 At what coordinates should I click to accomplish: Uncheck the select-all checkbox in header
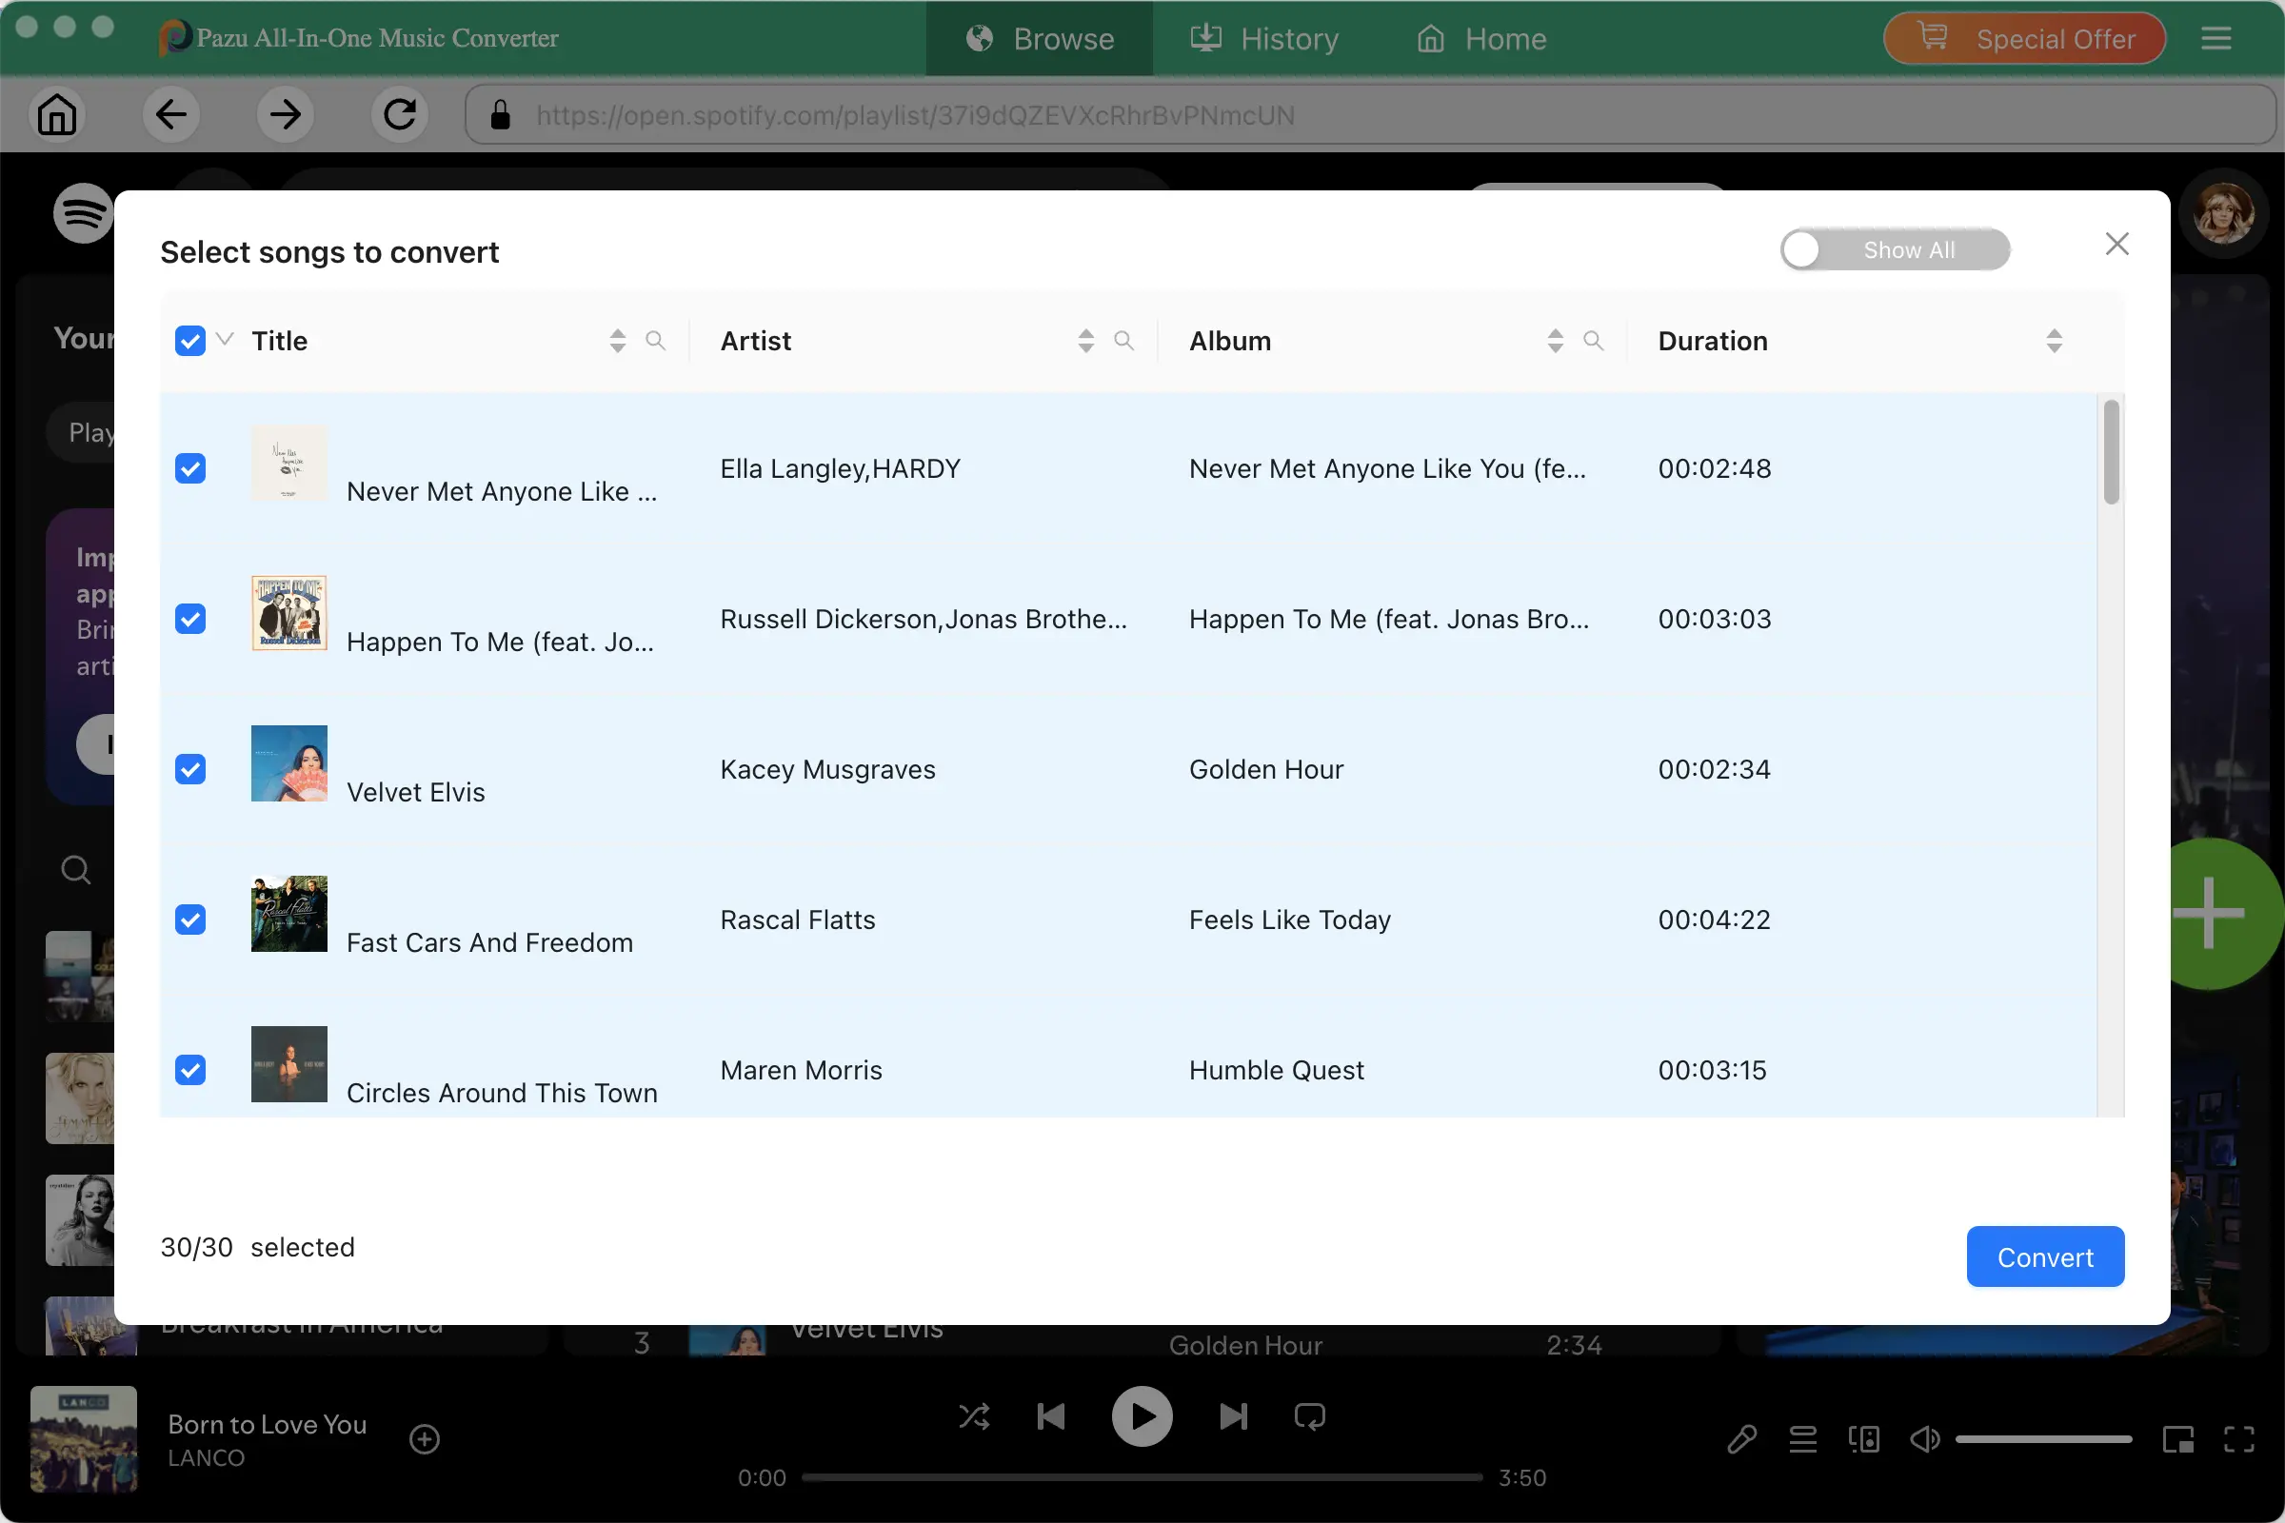(x=190, y=340)
